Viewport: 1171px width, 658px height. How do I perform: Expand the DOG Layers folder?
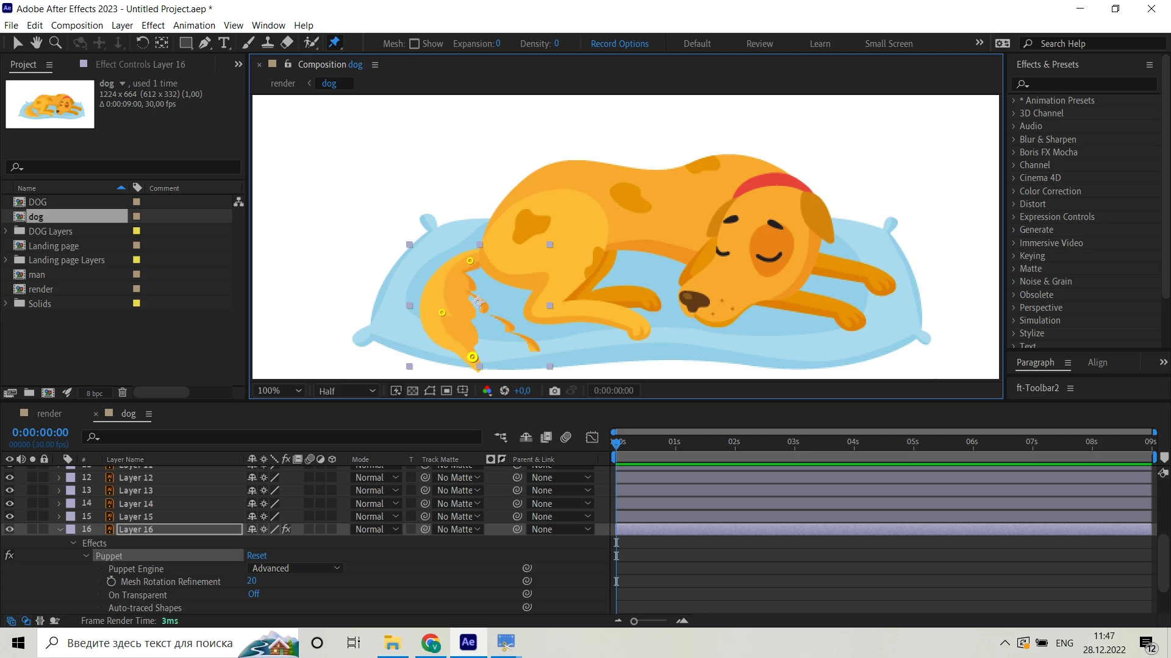point(6,232)
